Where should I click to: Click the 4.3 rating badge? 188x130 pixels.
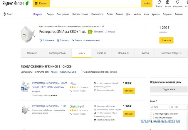coord(90,32)
